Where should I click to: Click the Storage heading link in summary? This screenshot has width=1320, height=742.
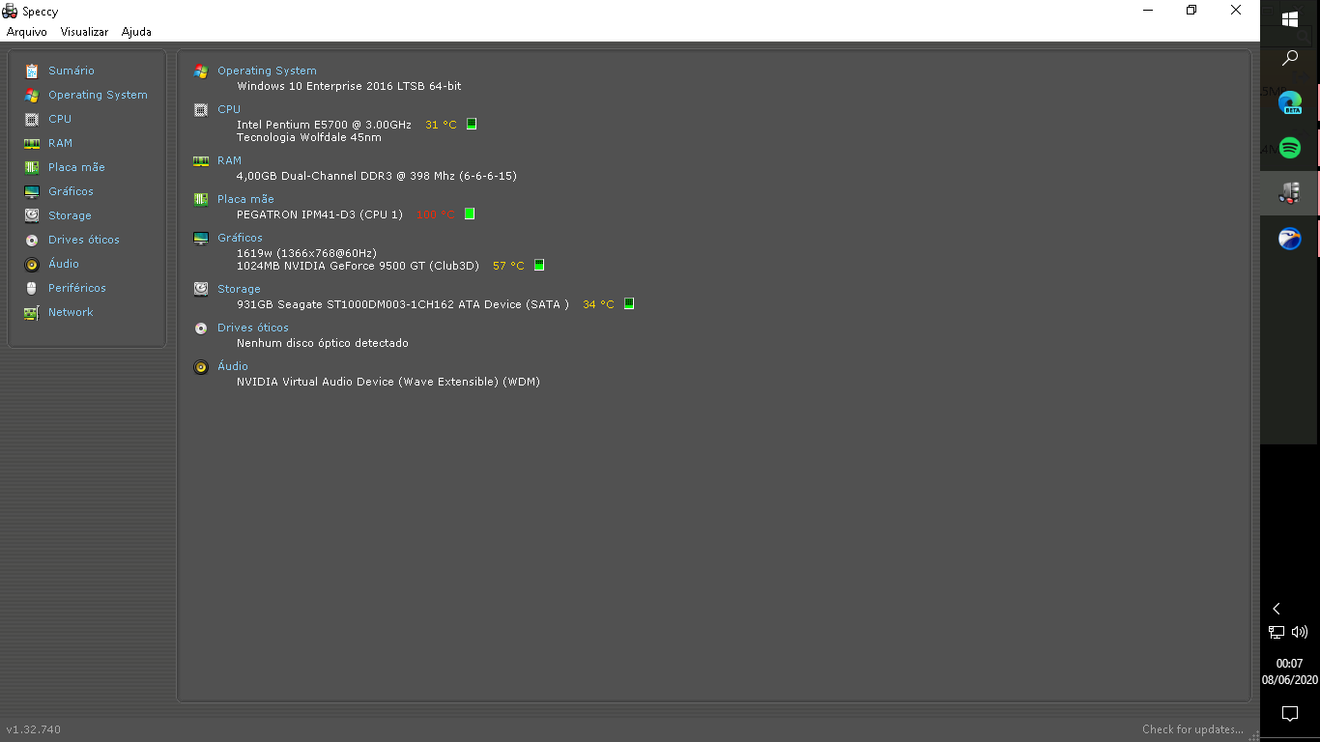(x=239, y=289)
